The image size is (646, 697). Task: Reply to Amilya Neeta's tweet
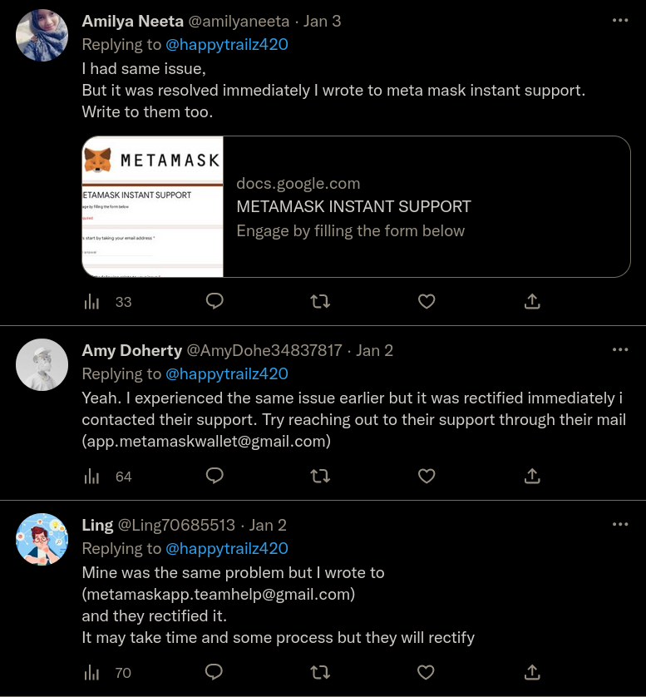(215, 301)
